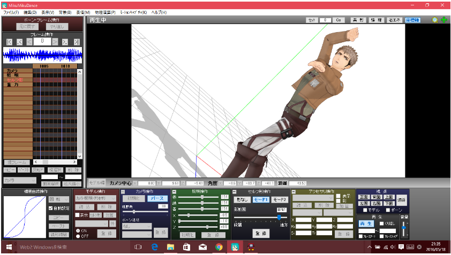451x255 pixels.
Task: Open the 背景(B) menu
Action: (x=65, y=12)
